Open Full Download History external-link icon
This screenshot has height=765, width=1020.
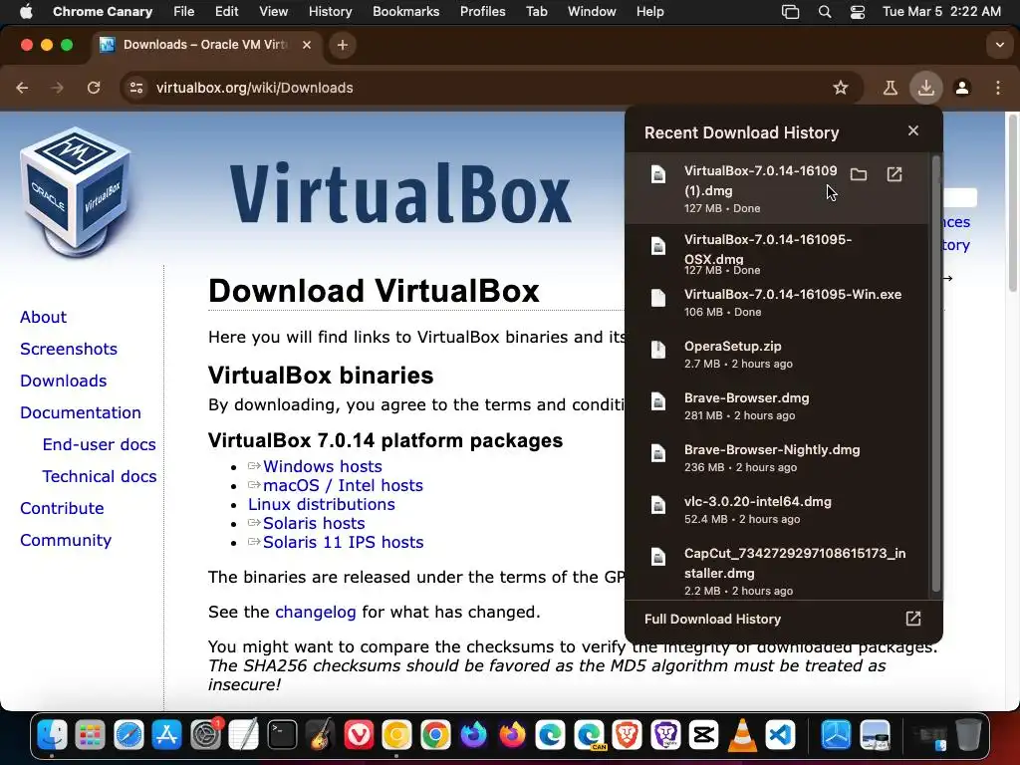[x=913, y=619]
